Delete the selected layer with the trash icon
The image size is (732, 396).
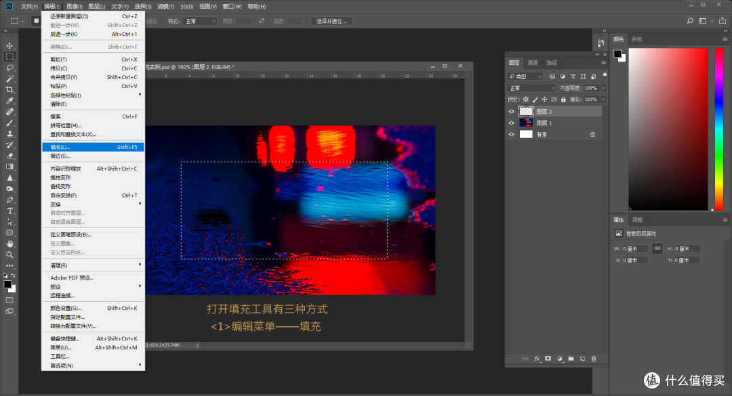(x=594, y=359)
